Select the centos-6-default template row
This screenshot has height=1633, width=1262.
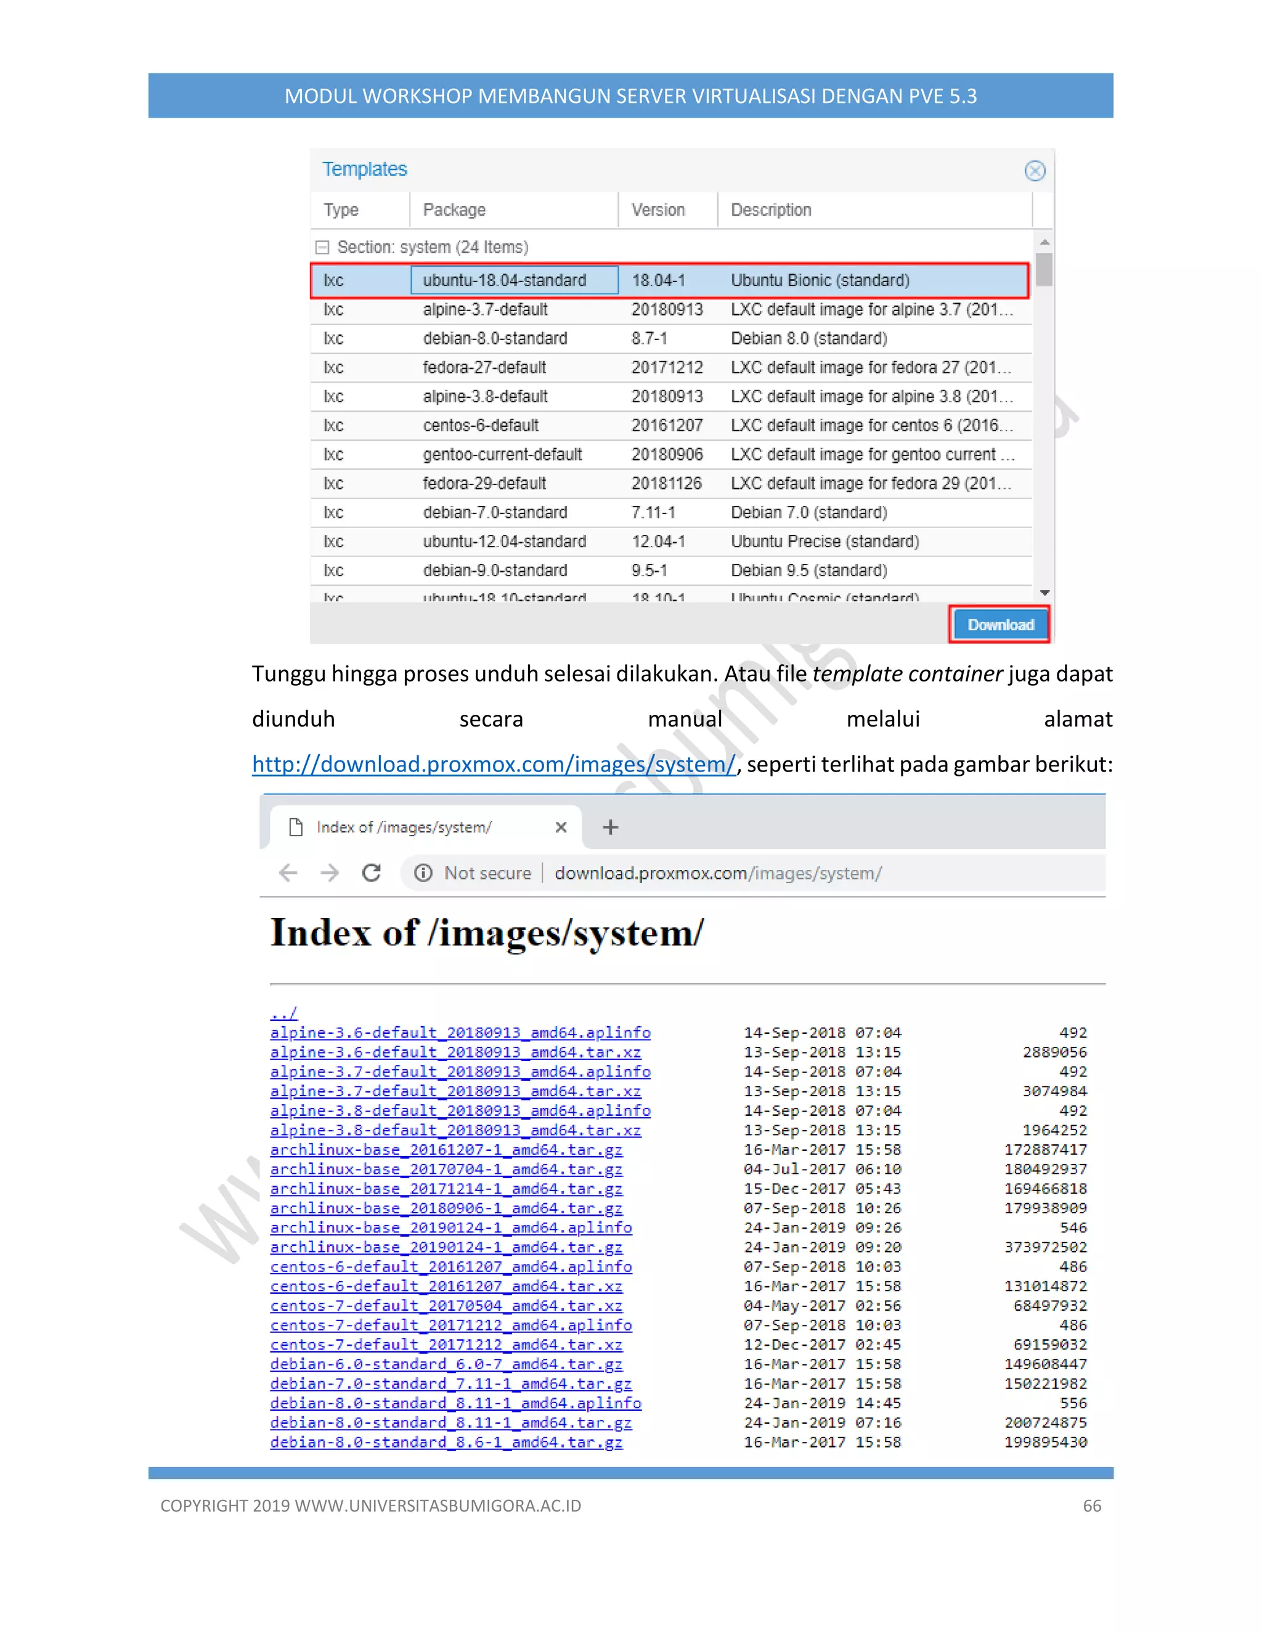pyautogui.click(x=672, y=425)
